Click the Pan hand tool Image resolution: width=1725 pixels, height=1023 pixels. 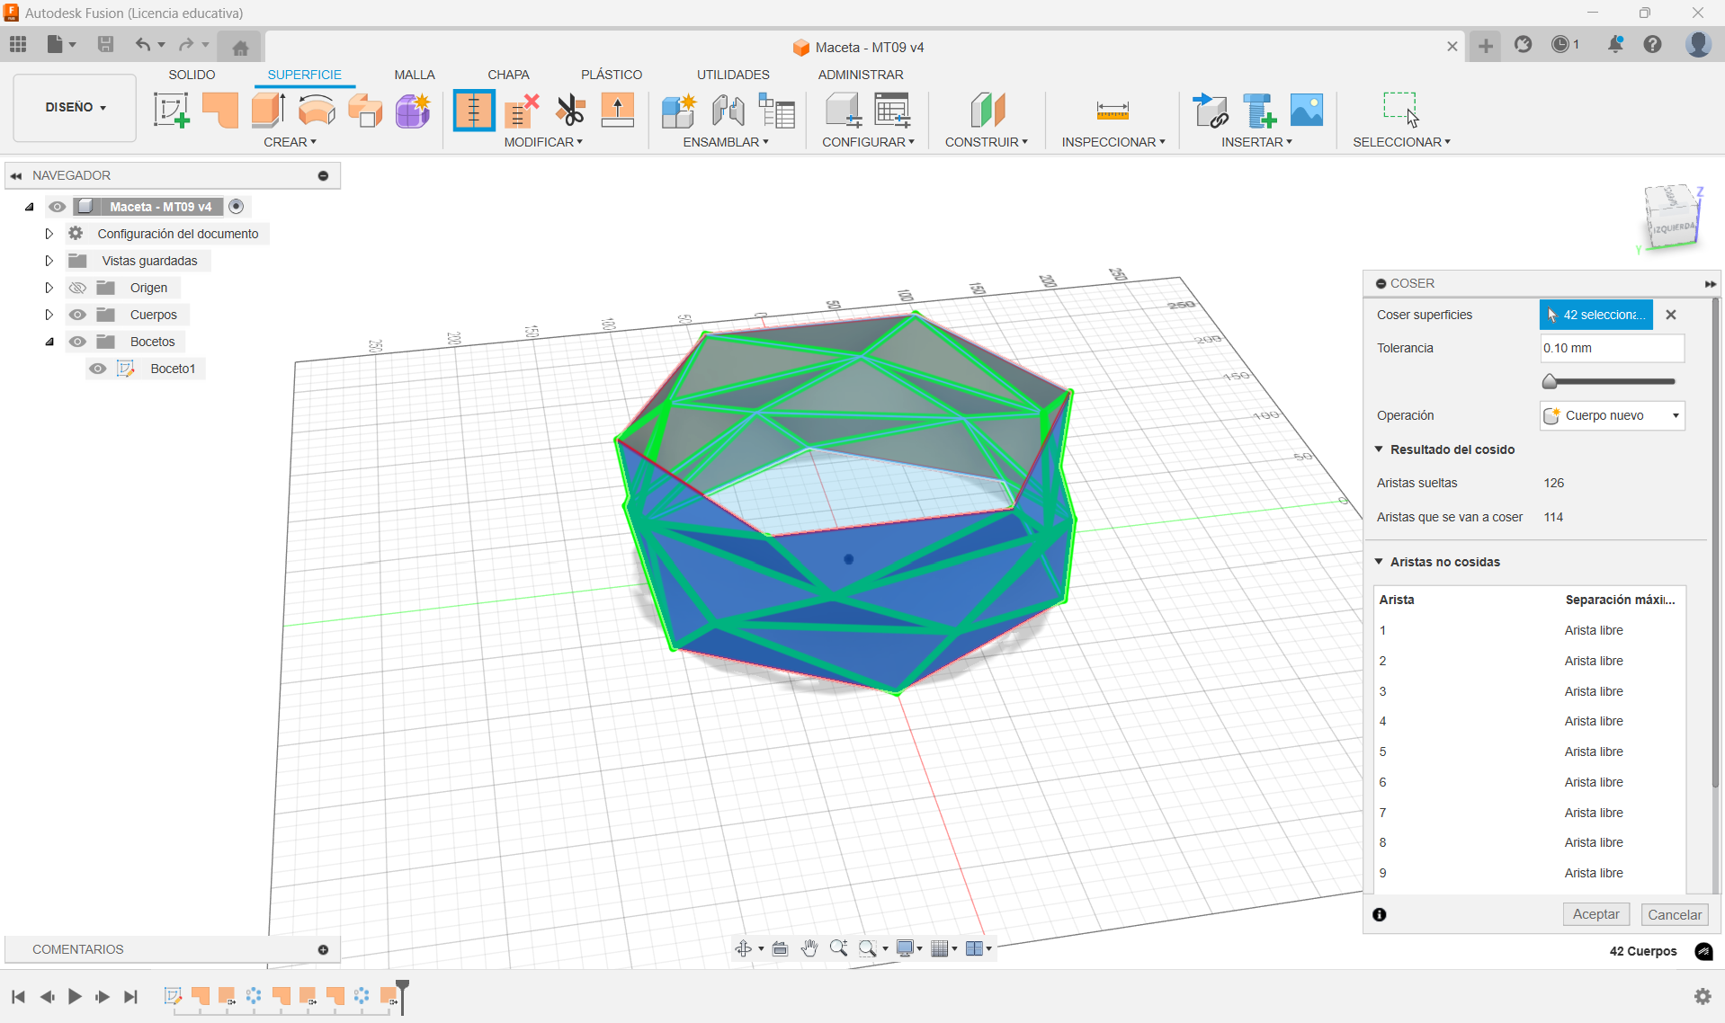(809, 948)
